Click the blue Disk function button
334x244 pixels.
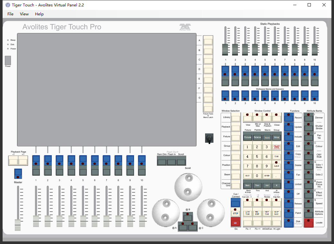pyautogui.click(x=289, y=223)
